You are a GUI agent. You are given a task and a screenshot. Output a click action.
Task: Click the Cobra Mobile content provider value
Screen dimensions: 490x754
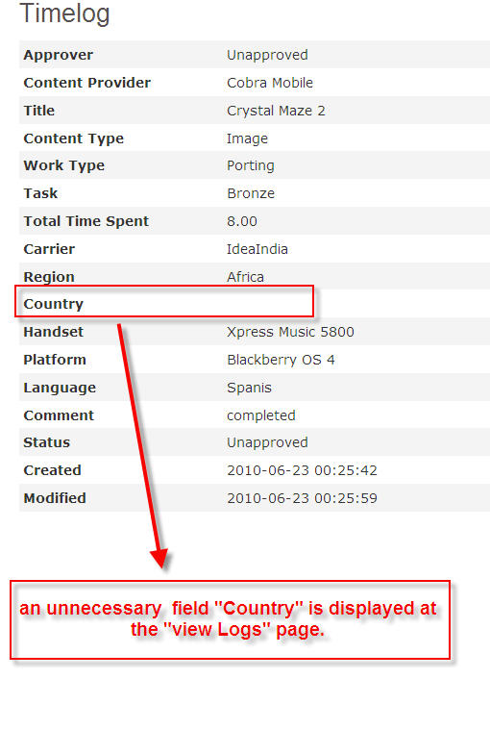click(269, 83)
